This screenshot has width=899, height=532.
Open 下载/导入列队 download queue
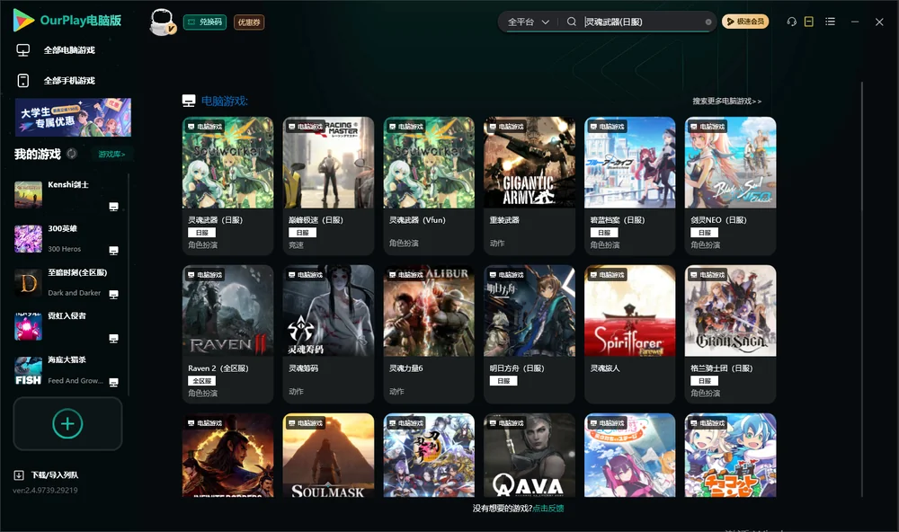click(47, 474)
